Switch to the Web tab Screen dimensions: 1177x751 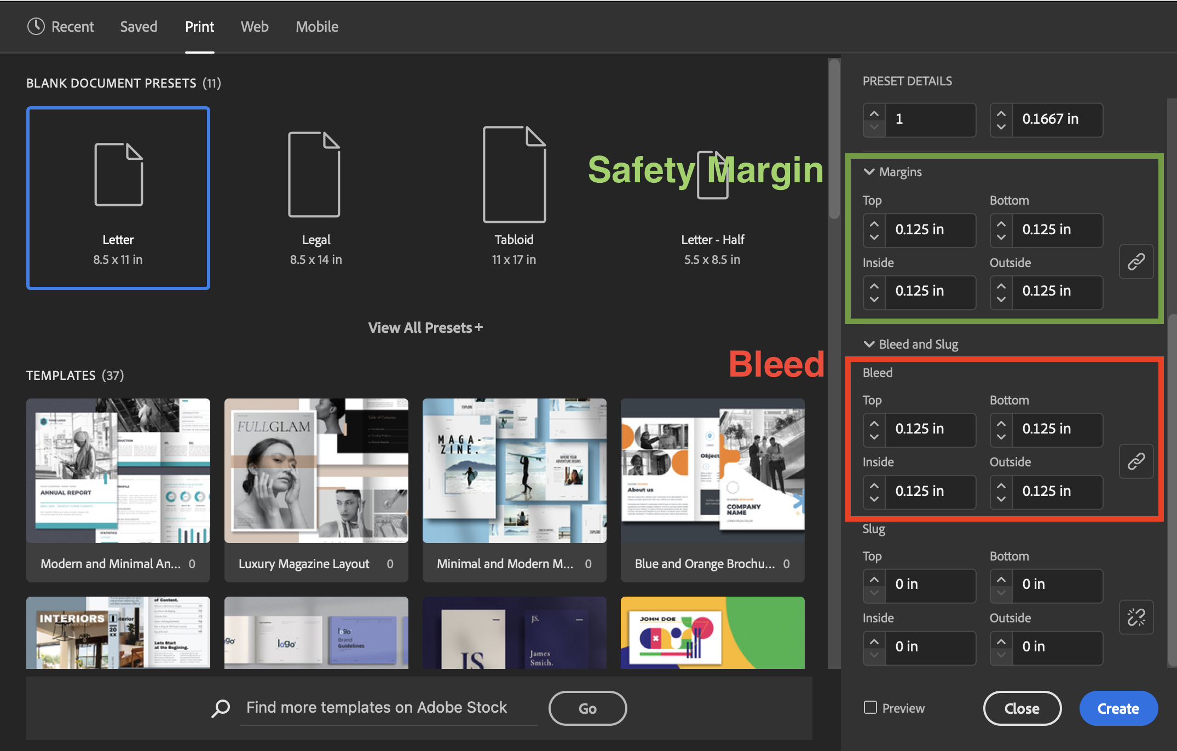click(255, 26)
